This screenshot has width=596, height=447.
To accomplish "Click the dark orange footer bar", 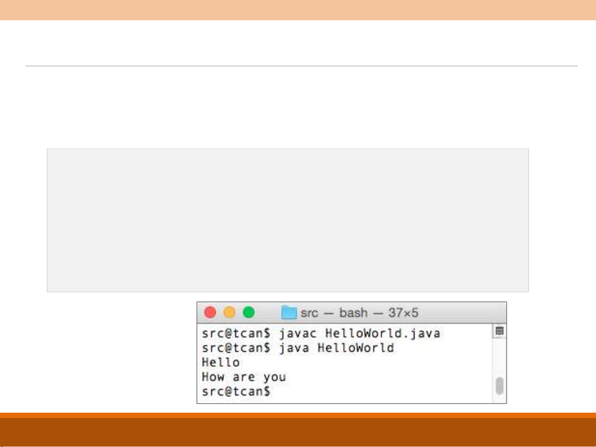I will 298,432.
